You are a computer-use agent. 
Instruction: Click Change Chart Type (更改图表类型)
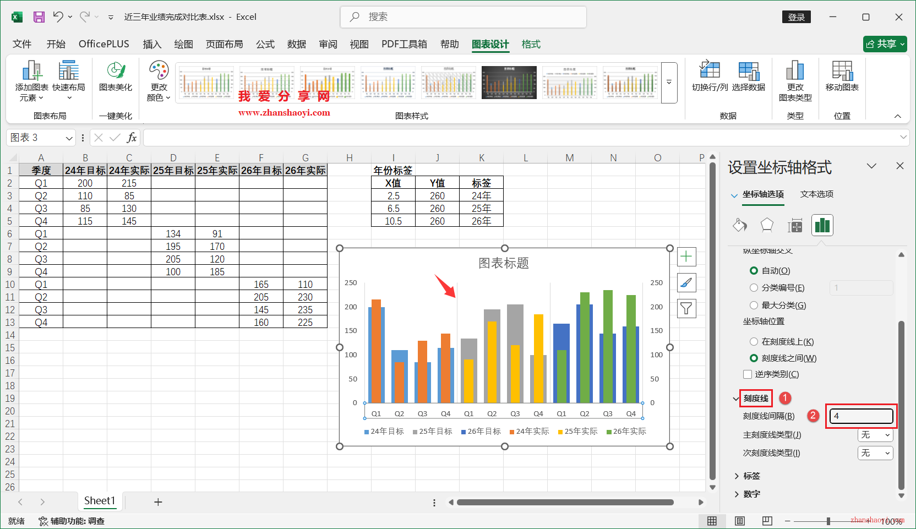(x=795, y=81)
